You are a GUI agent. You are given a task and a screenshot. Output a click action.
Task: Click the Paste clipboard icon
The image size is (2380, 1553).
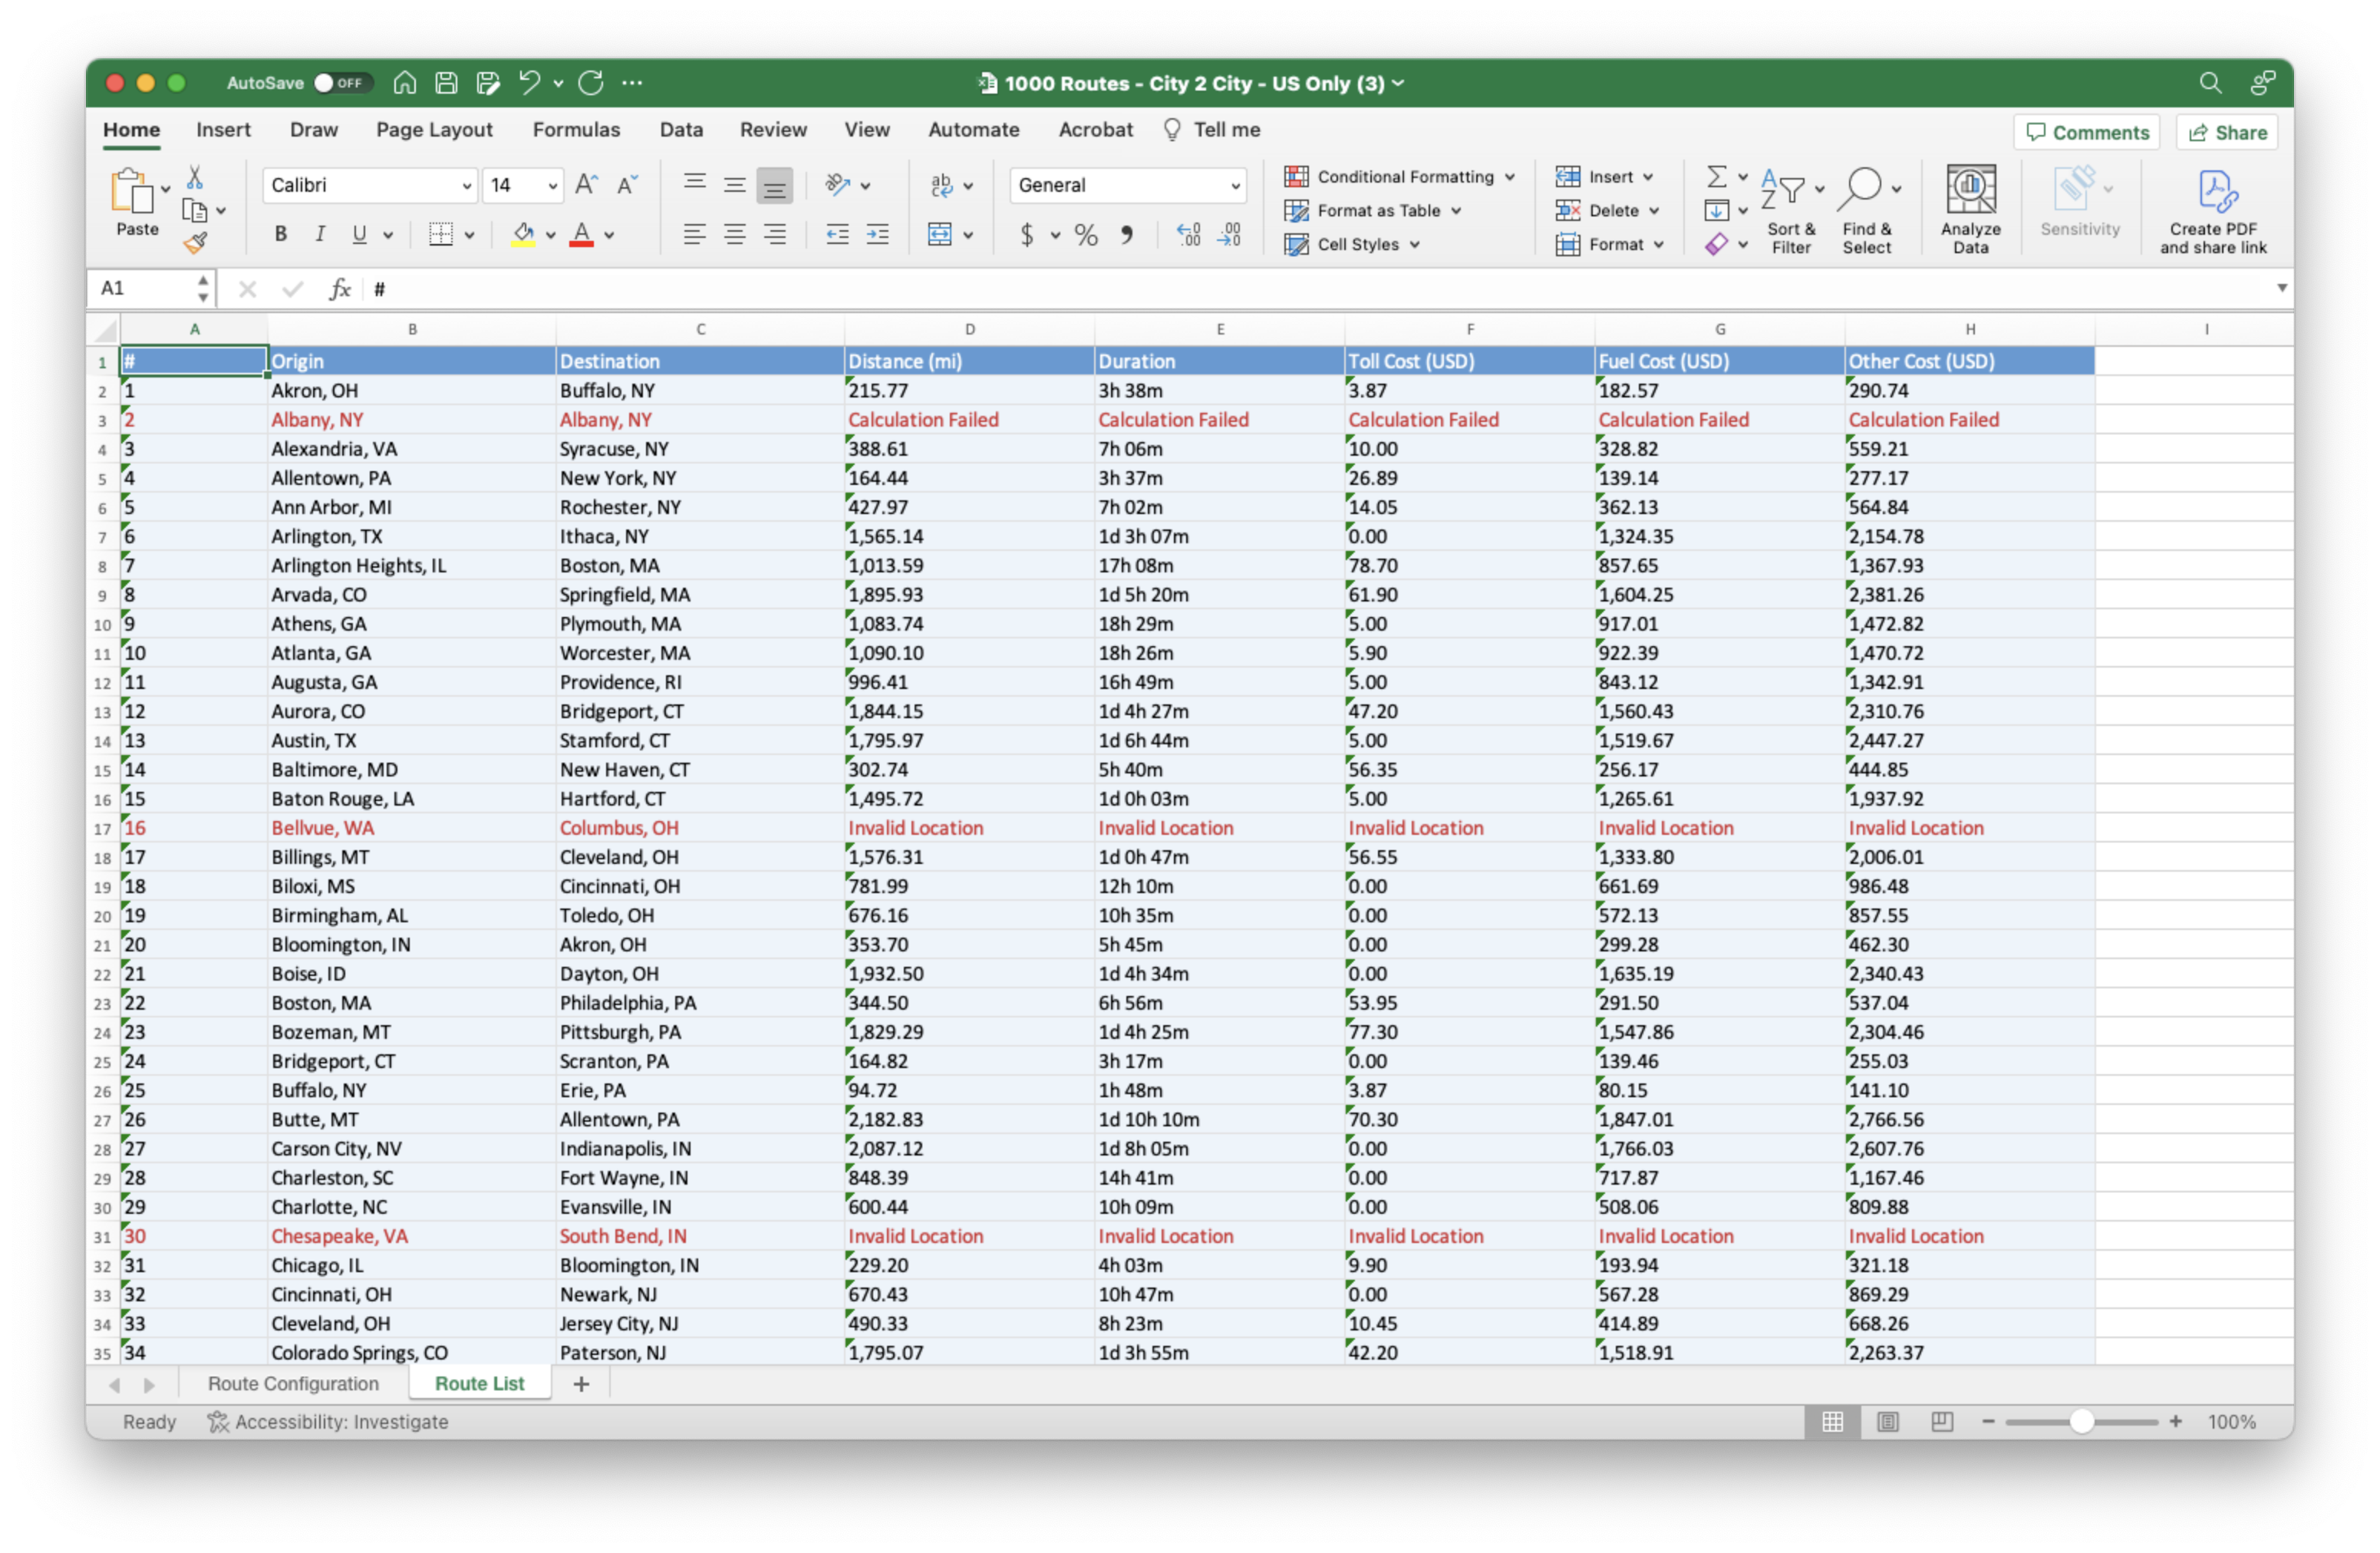(132, 191)
